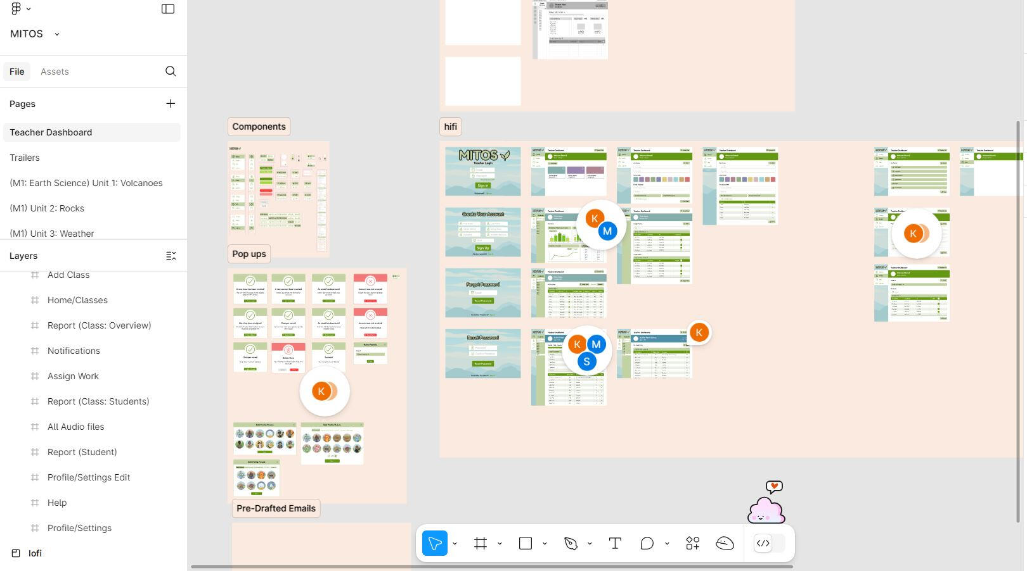
Task: Open the Actions components tool
Action: (692, 543)
